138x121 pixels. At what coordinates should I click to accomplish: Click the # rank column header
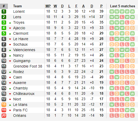click(4, 6)
